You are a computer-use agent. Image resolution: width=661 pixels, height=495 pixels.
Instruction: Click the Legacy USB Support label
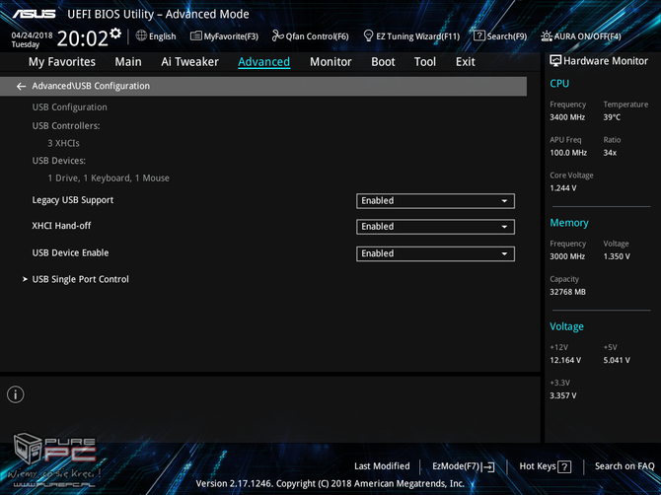pos(73,200)
